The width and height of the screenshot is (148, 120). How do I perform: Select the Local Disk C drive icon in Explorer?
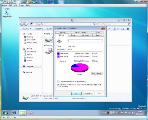coord(49,40)
